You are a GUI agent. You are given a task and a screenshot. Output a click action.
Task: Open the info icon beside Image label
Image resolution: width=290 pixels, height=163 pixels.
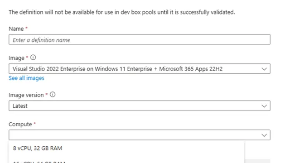pyautogui.click(x=33, y=58)
